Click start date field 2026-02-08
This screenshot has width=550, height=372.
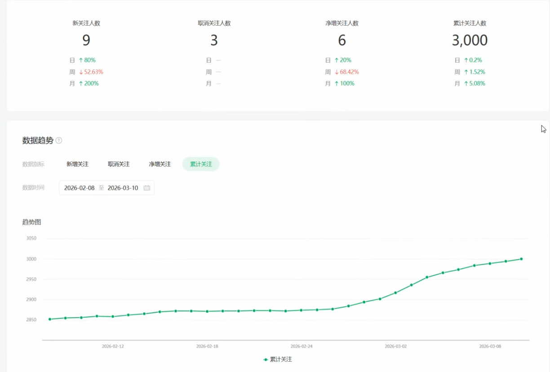point(79,188)
